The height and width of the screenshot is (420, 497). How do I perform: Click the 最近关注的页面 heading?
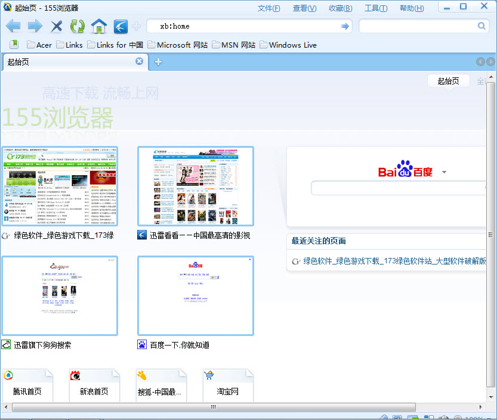(x=319, y=241)
